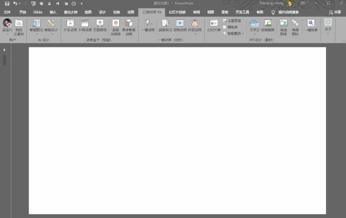Click the 主题背景 button
The image size is (346, 218).
coord(232,21)
